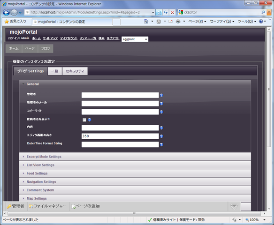Click ページの追加 in the admin toolbar

pyautogui.click(x=85, y=206)
